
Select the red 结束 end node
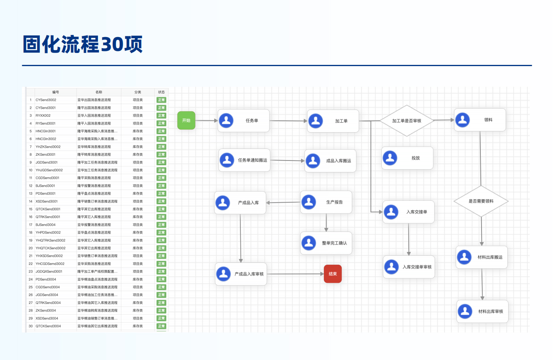333,274
